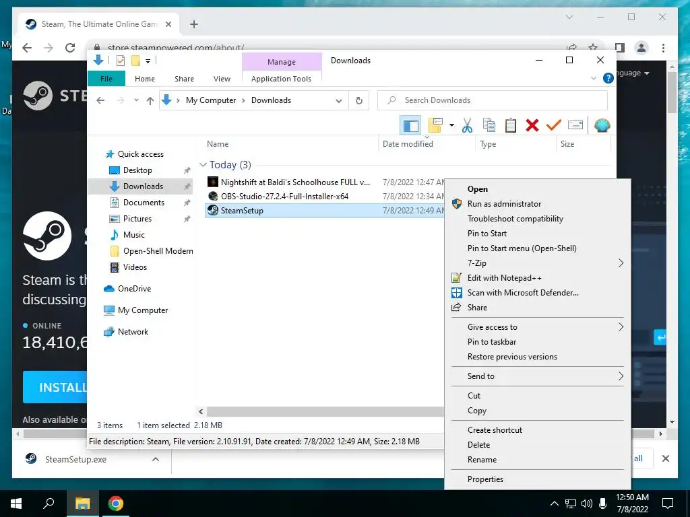
Task: Open the recent locations dropdown arrow
Action: [136, 100]
